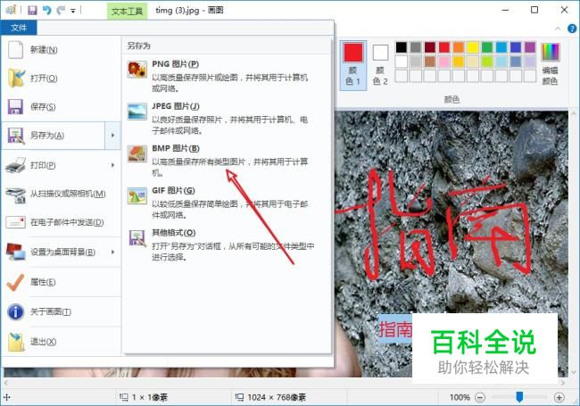Open the quick access toolbar customize dropdown
The height and width of the screenshot is (406, 580).
[73, 11]
